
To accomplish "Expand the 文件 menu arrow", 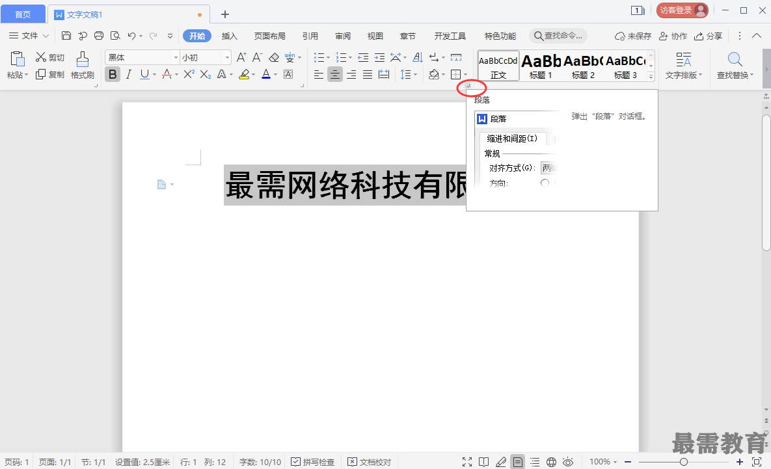I will point(46,36).
